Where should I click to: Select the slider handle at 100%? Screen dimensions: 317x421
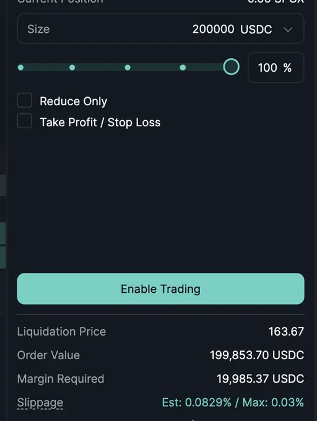231,67
